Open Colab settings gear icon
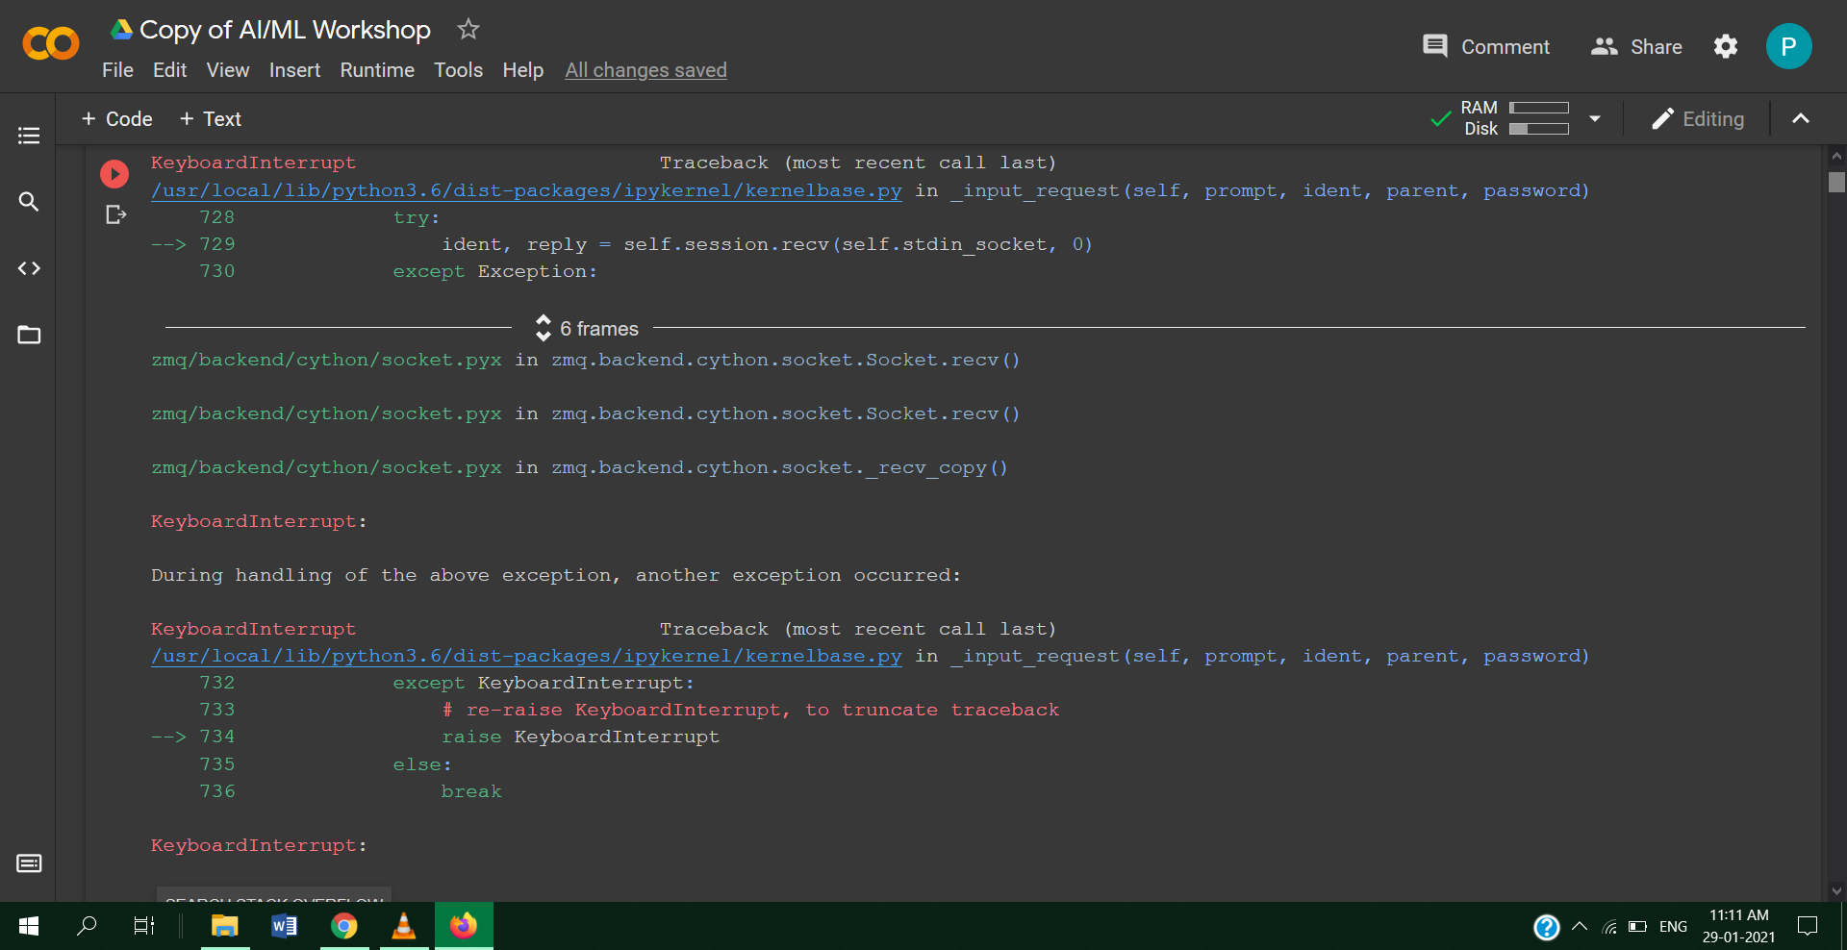The height and width of the screenshot is (950, 1847). (1726, 46)
